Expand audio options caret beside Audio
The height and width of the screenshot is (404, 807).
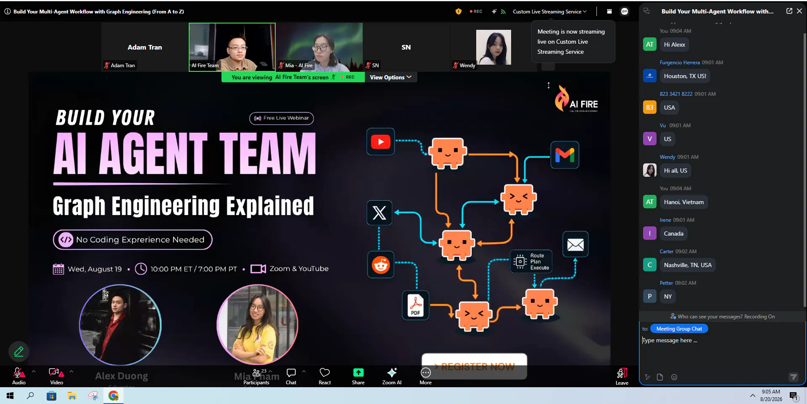pos(34,371)
